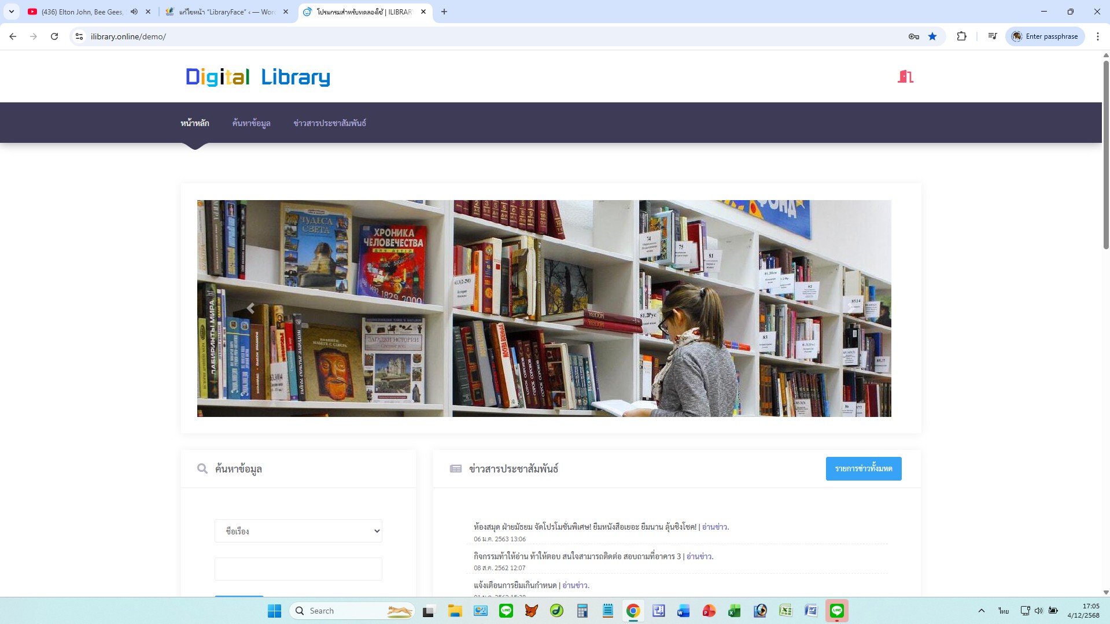Open the ค้นหาข้อมูล navigation menu item

pos(251,123)
